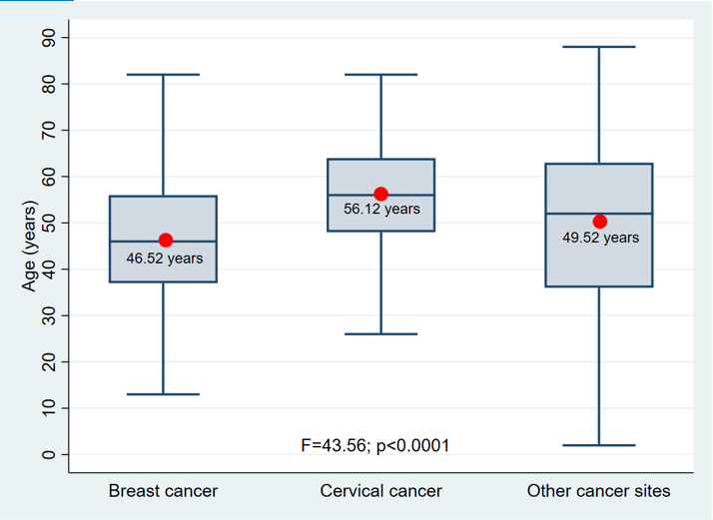Screen dimensions: 713x520
Task: Click the lower whisker cap of Other cancer sites
Action: click(599, 445)
